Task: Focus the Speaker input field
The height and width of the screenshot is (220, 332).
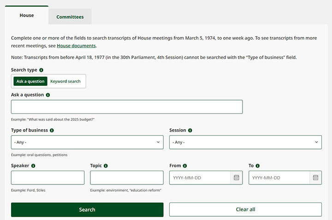Action: [x=47, y=178]
